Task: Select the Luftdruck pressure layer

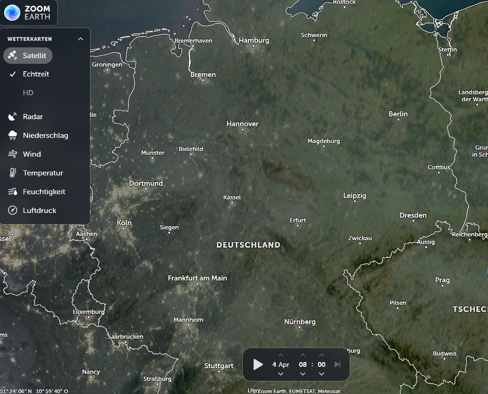Action: coord(39,210)
